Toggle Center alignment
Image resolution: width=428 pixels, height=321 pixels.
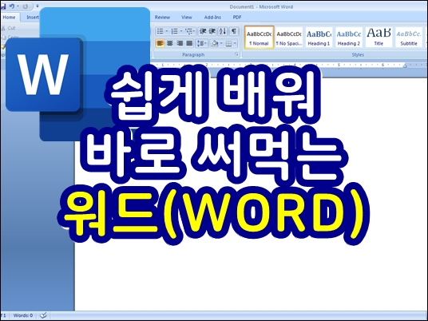170,43
